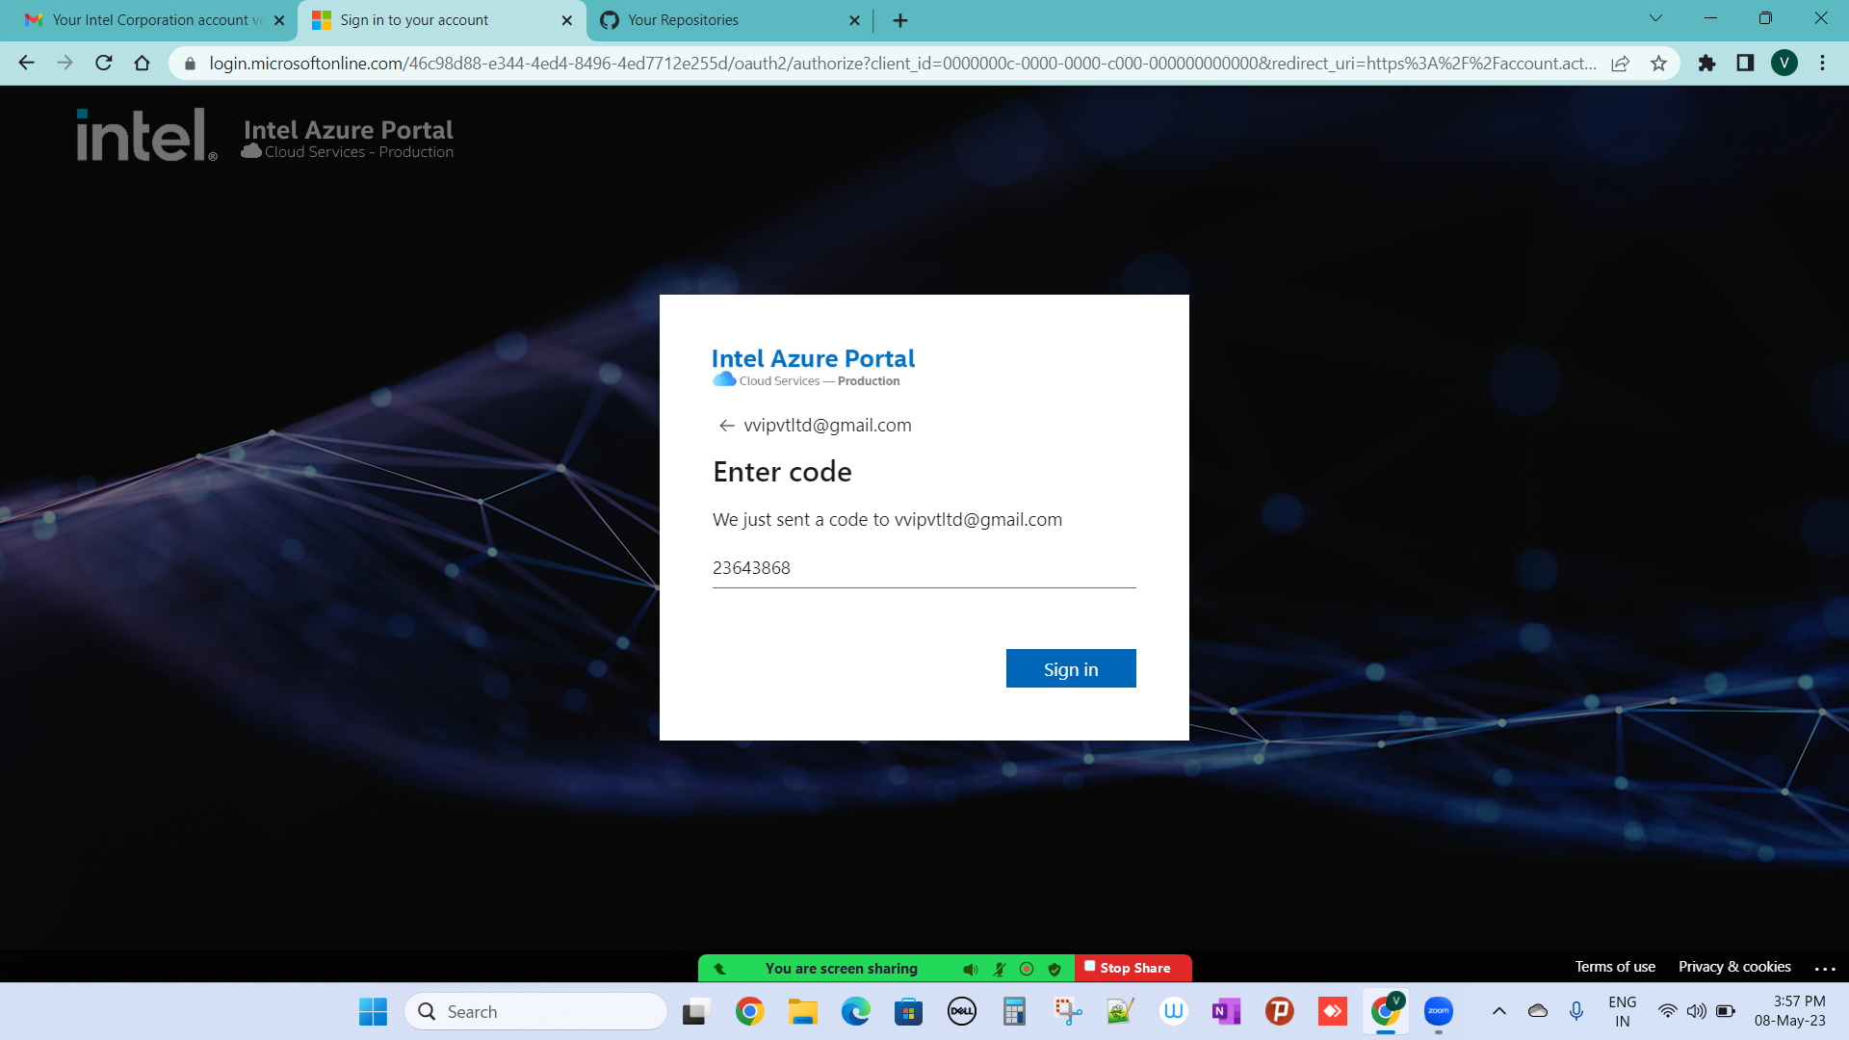
Task: Launch Calculator from the taskbar
Action: (x=1013, y=1011)
